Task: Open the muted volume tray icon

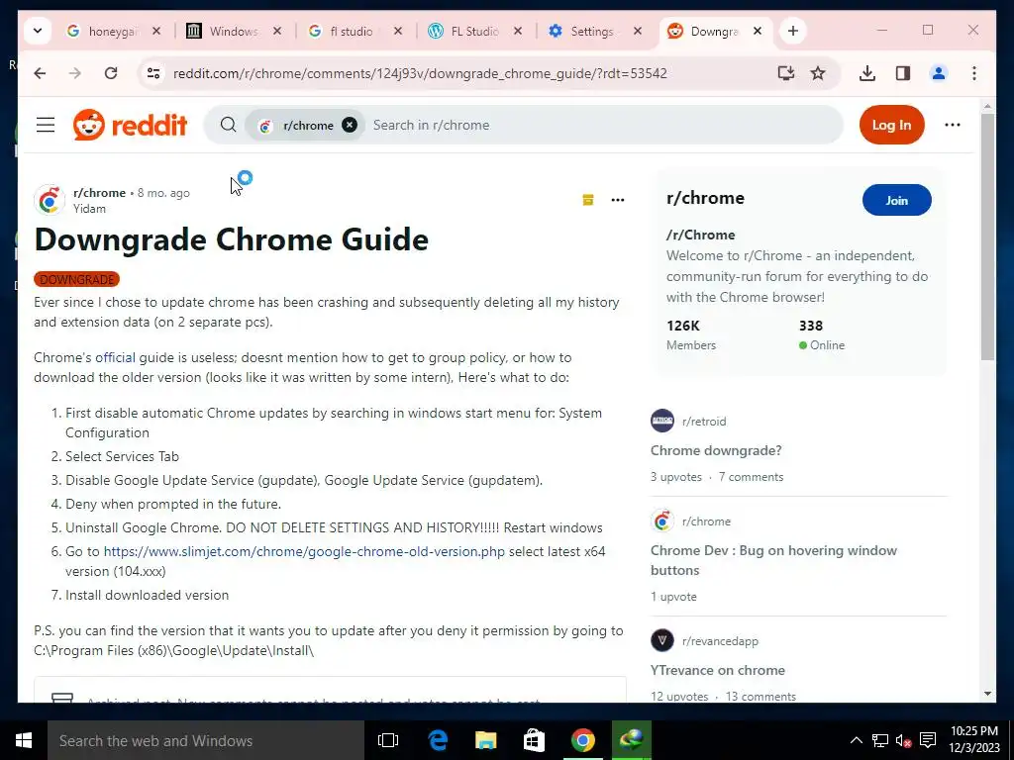Action: point(903,740)
